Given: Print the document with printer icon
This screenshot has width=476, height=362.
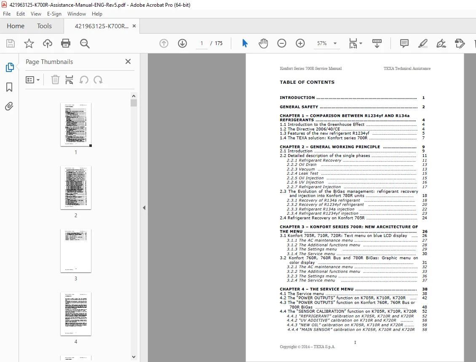Looking at the screenshot, I should (x=66, y=43).
